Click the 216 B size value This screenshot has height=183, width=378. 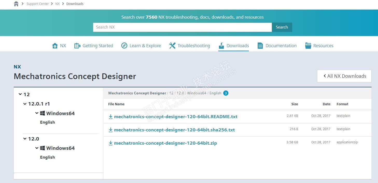click(x=294, y=129)
